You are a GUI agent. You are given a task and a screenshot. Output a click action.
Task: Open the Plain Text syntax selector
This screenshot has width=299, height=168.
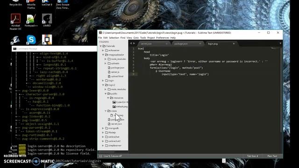click(x=272, y=156)
